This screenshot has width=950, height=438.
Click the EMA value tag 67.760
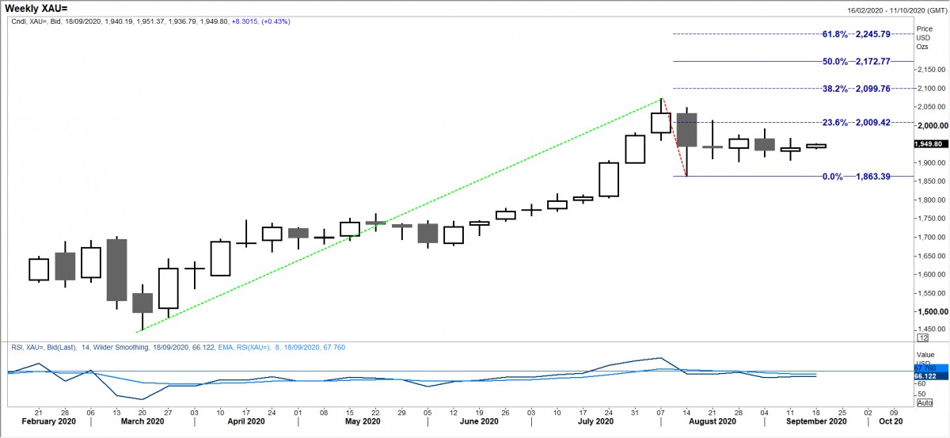tap(928, 368)
